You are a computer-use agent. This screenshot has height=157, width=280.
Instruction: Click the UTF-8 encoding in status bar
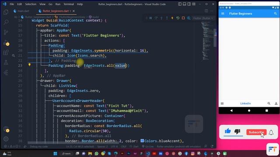[x=114, y=147]
